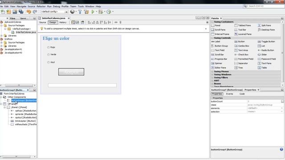The width and height of the screenshot is (285, 160).
Task: Activate Connection Mode in design toolbar
Action: pos(77,22)
